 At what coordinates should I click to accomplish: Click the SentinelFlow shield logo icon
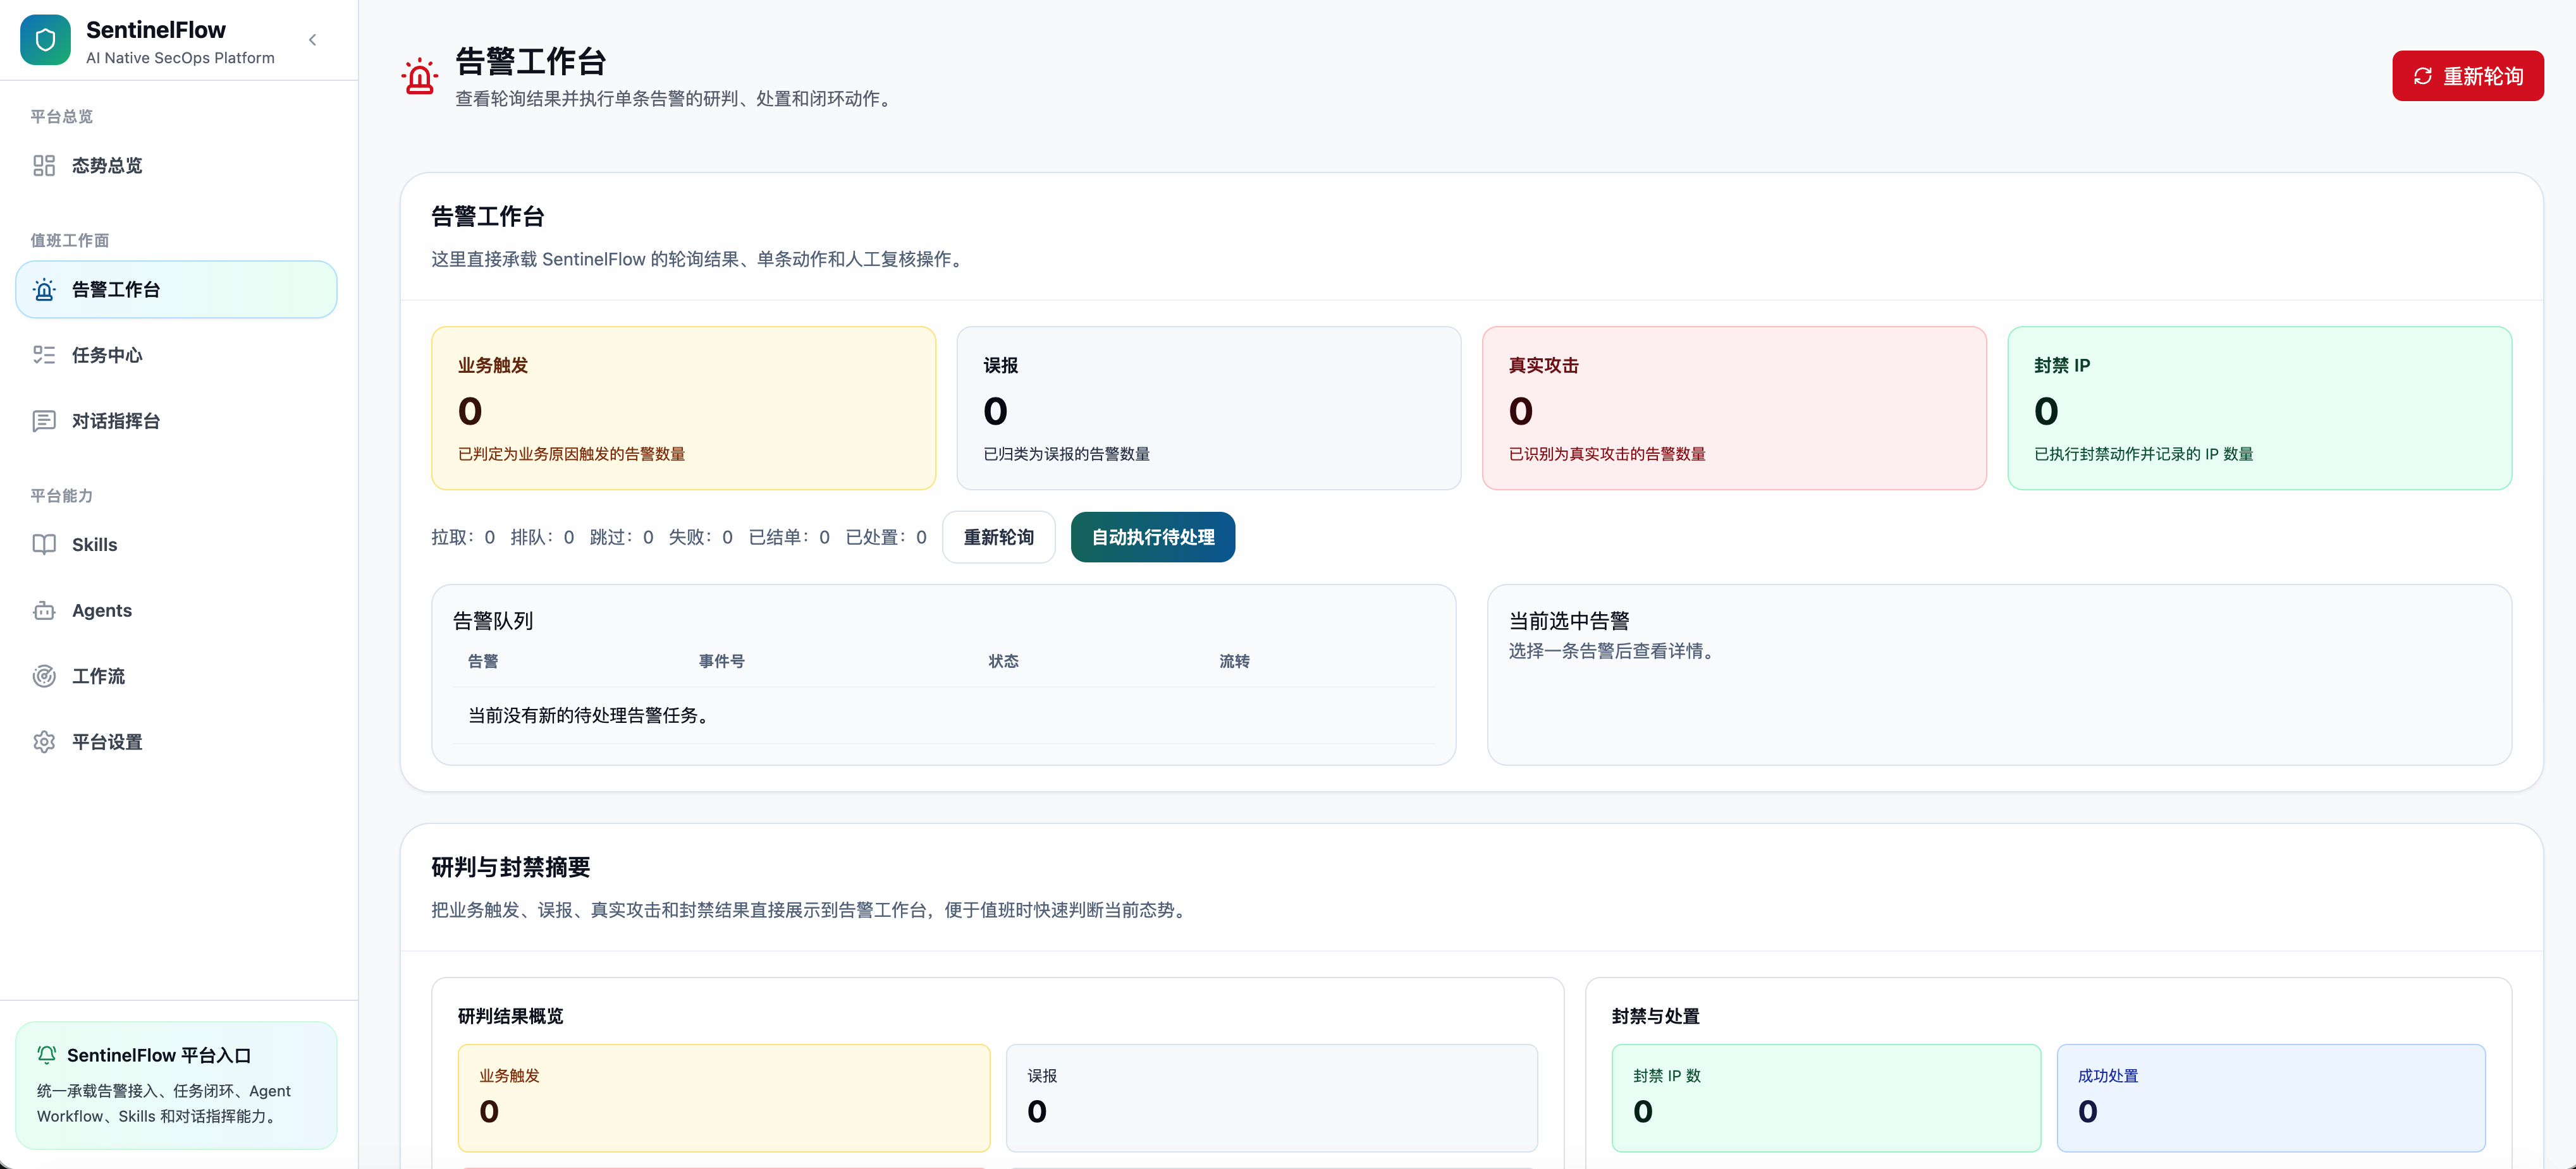45,40
